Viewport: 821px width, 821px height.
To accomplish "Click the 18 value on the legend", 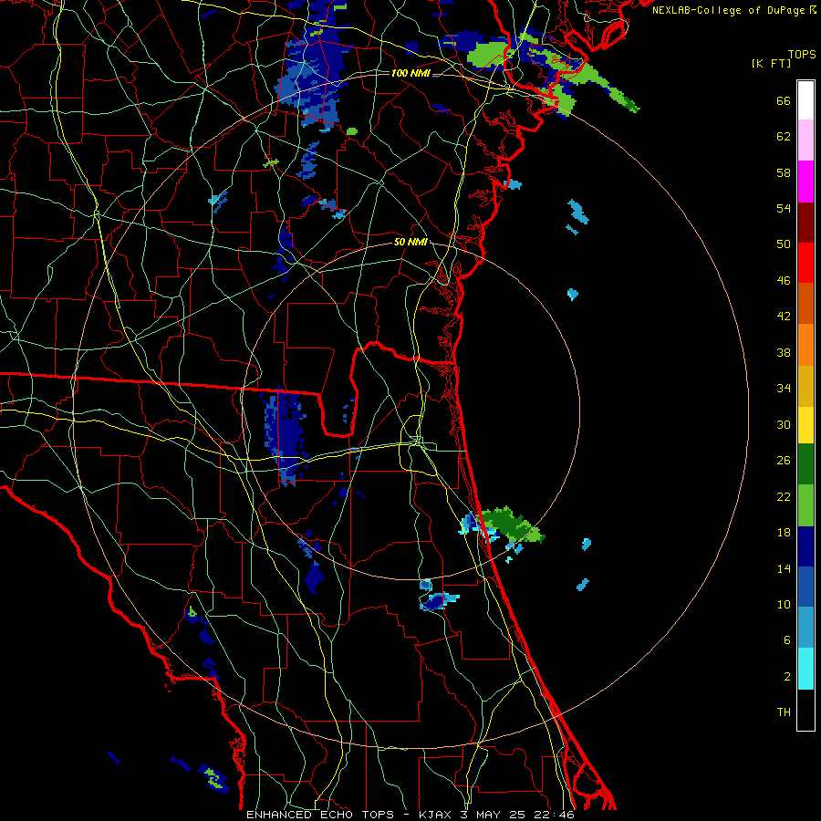I will (x=784, y=533).
